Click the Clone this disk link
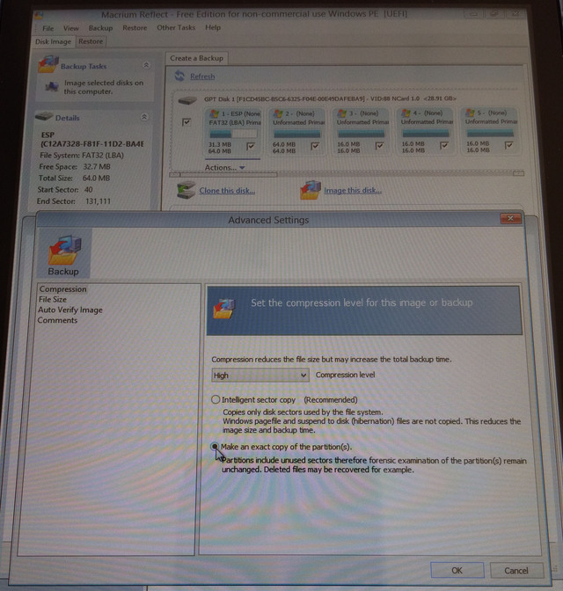The width and height of the screenshot is (563, 591). coord(227,191)
